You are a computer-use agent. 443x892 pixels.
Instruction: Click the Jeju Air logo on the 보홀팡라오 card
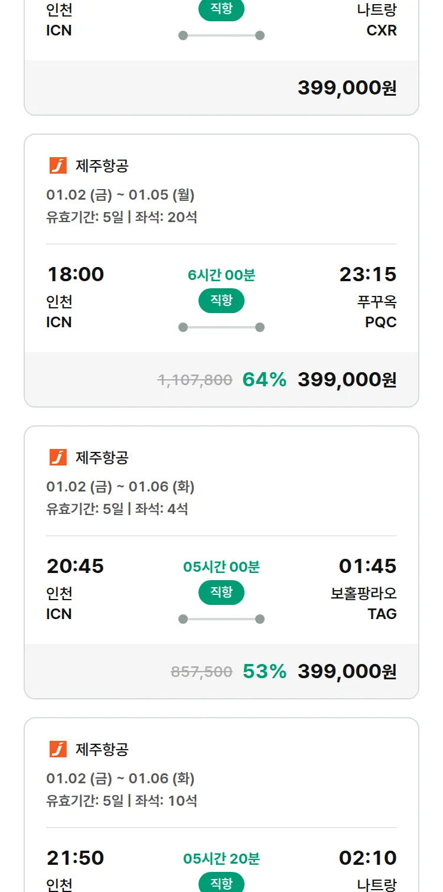(x=58, y=458)
